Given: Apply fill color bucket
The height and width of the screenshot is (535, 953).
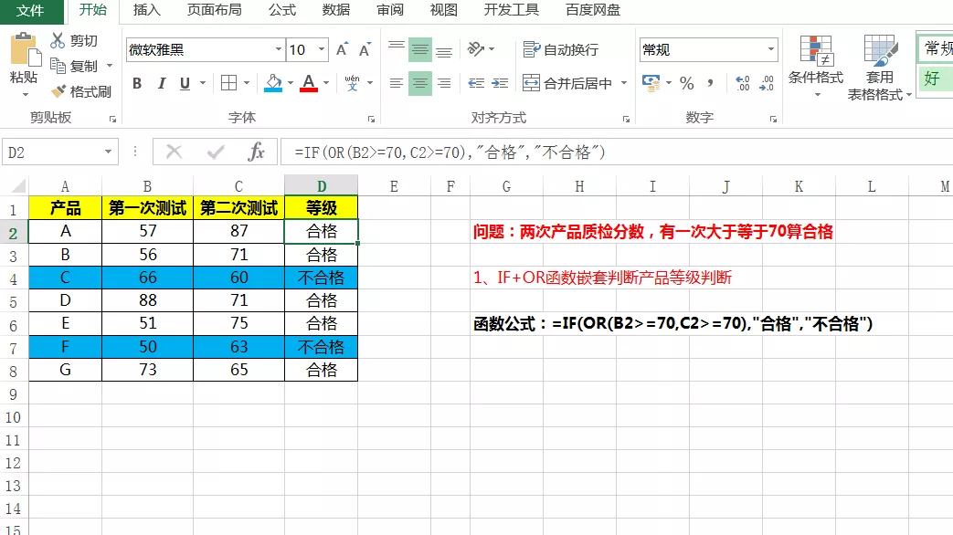Looking at the screenshot, I should 273,83.
